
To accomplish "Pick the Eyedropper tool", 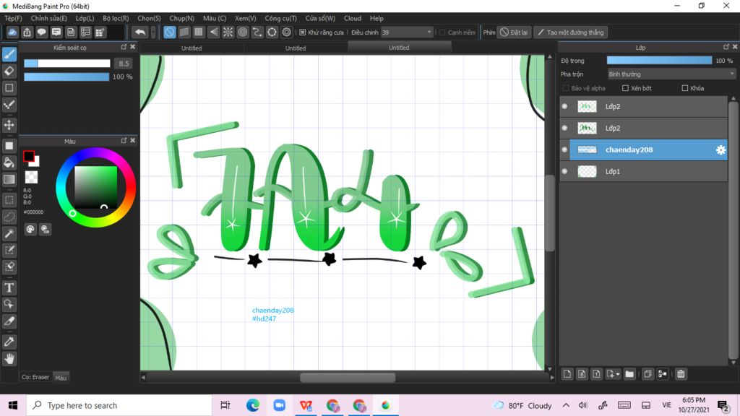I will coord(9,342).
